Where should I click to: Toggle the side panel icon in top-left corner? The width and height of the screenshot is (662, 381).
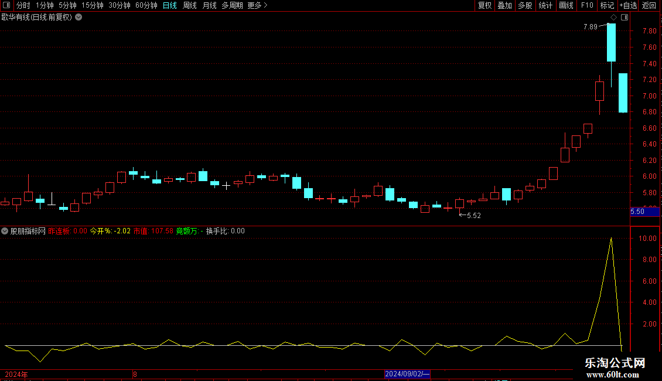(x=6, y=5)
